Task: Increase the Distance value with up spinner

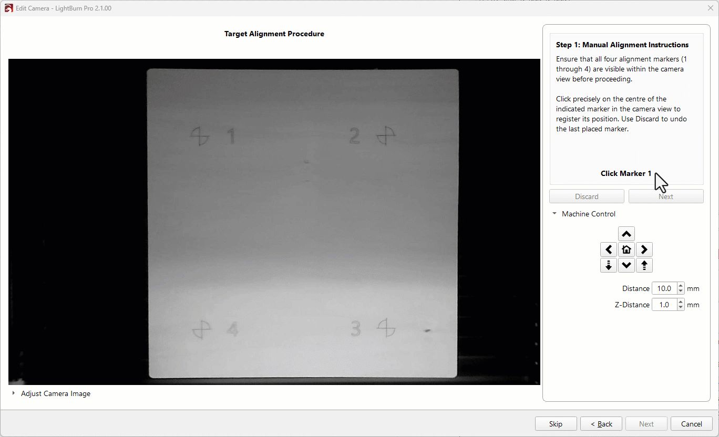Action: tap(681, 286)
